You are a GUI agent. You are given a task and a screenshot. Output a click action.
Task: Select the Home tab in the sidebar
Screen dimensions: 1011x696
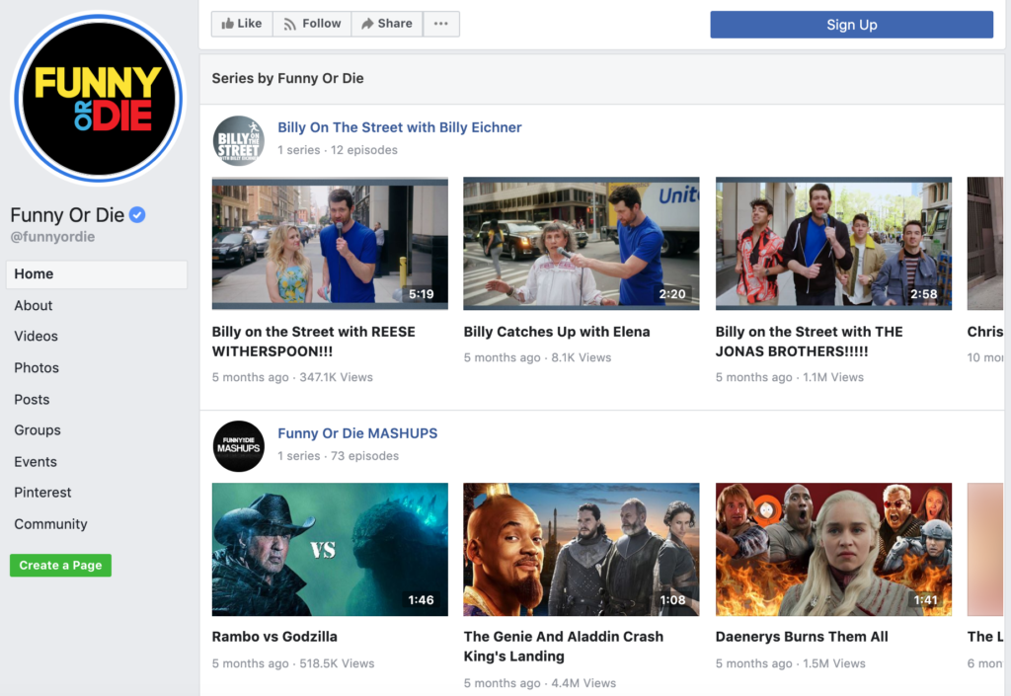[33, 273]
